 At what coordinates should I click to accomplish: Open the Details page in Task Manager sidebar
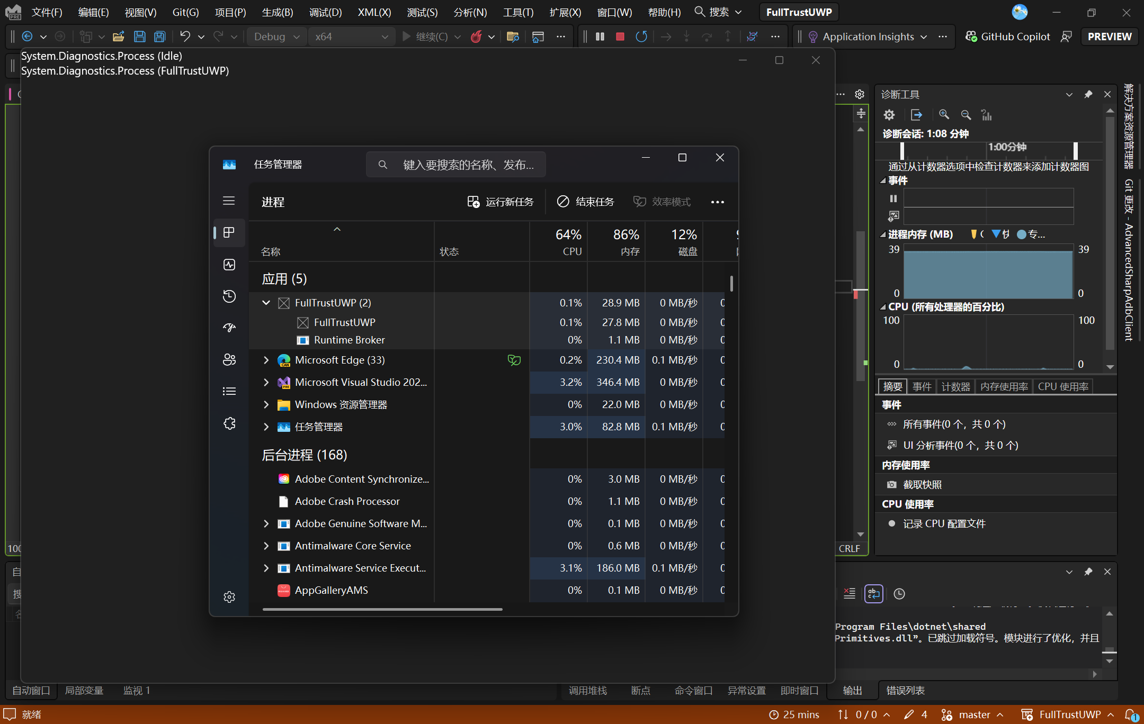click(x=229, y=392)
